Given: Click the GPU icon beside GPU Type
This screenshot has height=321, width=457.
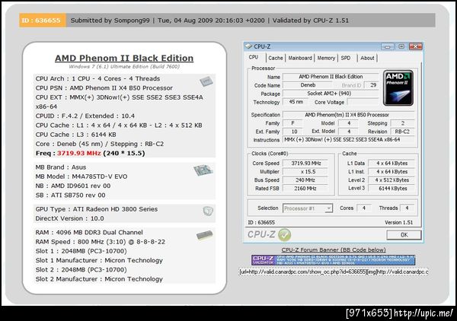Looking at the screenshot, I should [208, 211].
